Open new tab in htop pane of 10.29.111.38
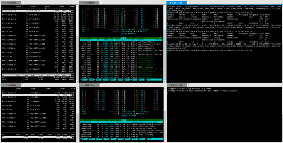The width and height of the screenshot is (283, 143). [101, 3]
